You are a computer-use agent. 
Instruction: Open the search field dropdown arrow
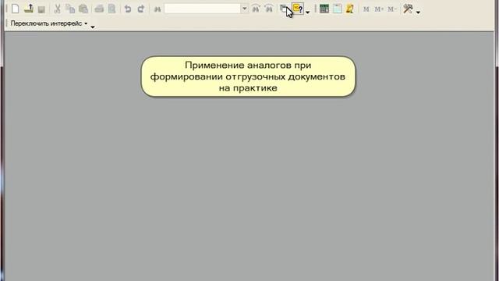point(244,9)
